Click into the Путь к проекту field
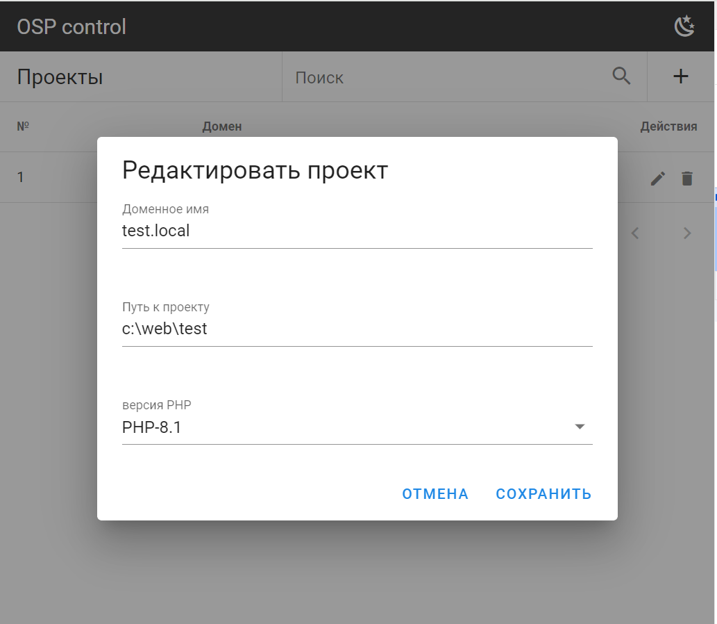 point(357,329)
